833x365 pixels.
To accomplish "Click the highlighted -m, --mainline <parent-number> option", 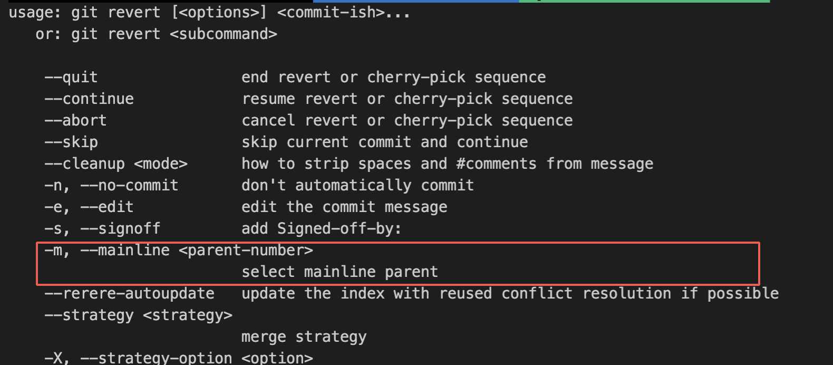I will 179,251.
